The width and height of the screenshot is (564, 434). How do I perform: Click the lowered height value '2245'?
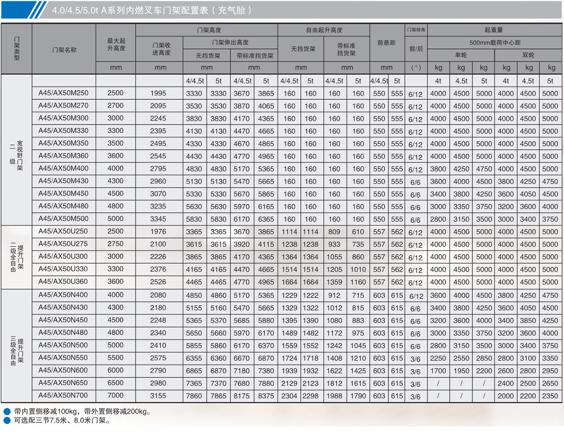pyautogui.click(x=158, y=118)
